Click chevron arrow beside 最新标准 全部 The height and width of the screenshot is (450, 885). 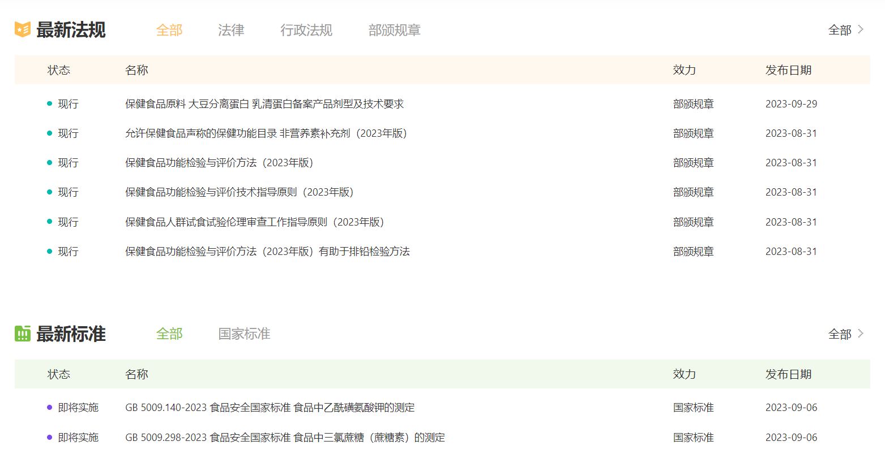(861, 334)
